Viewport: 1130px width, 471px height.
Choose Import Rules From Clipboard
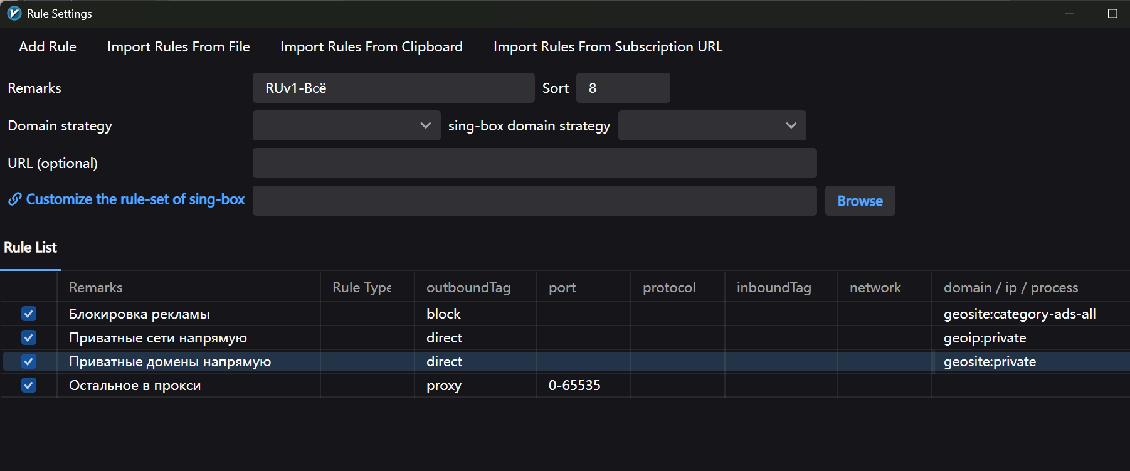[x=371, y=46]
